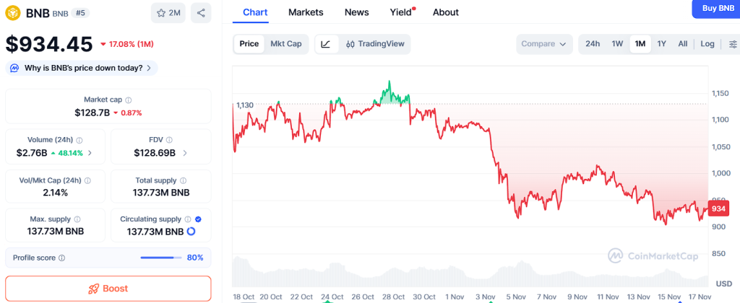Open the Compare dropdown
Viewport: 740px width, 303px height.
click(543, 44)
